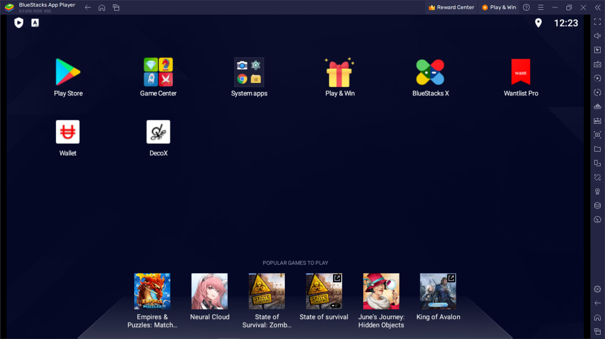Click the sync circle icon in sidebar

(597, 92)
